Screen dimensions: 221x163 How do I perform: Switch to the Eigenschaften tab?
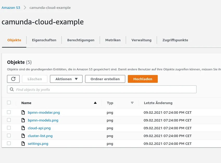(44, 40)
